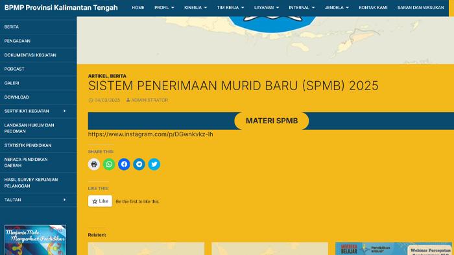The width and height of the screenshot is (454, 255).
Task: Open Podcast in the sidebar
Action: [x=38, y=69]
